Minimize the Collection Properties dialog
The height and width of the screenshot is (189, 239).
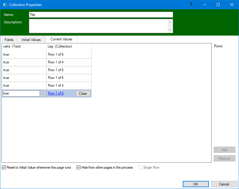pos(204,4)
